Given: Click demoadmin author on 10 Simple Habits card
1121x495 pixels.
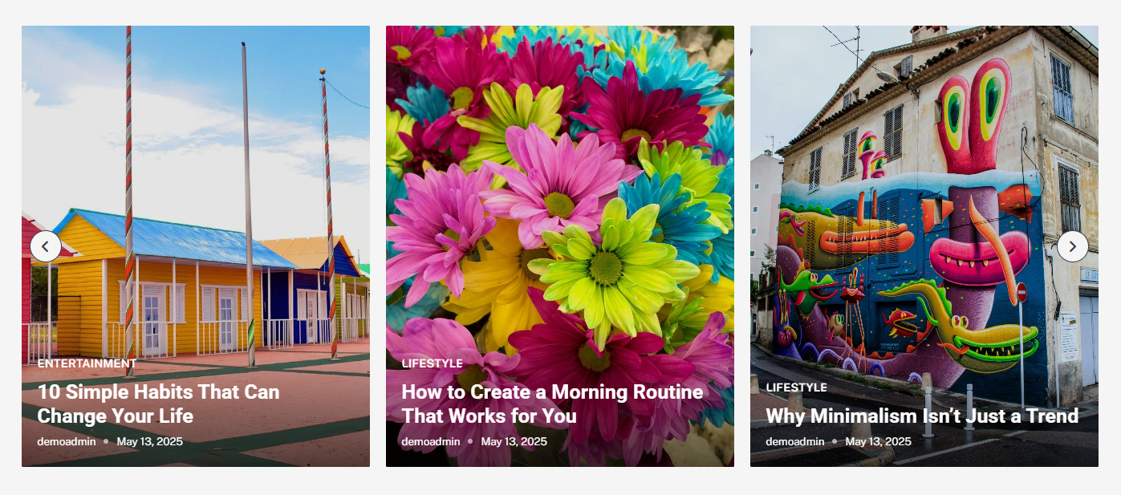Looking at the screenshot, I should [67, 441].
